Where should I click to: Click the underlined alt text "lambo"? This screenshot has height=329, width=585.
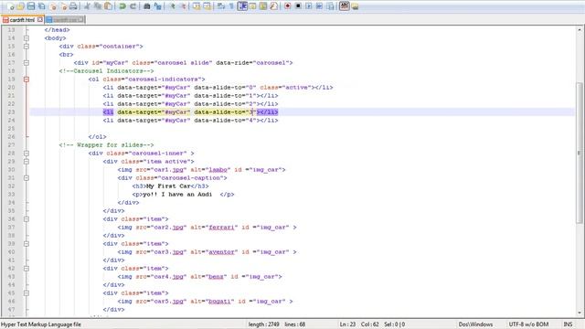tap(218, 170)
